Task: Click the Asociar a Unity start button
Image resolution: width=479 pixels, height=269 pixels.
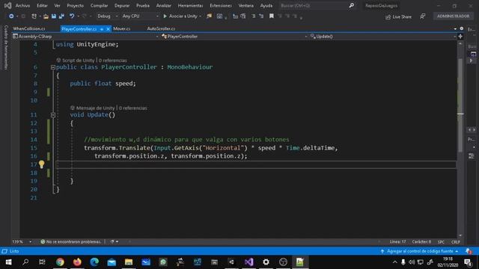Action: (x=180, y=16)
